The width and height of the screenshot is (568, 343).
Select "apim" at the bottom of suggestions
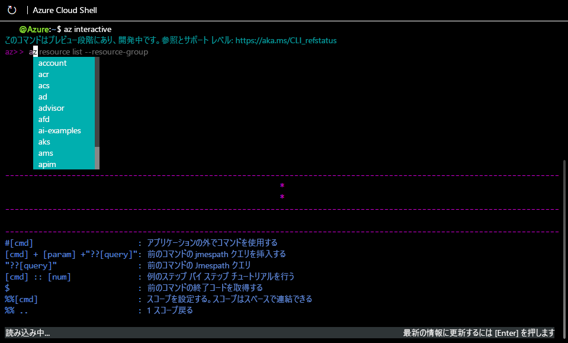tap(46, 164)
